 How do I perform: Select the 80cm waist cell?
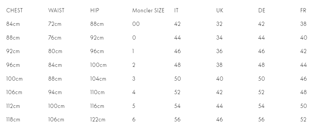coord(55,51)
